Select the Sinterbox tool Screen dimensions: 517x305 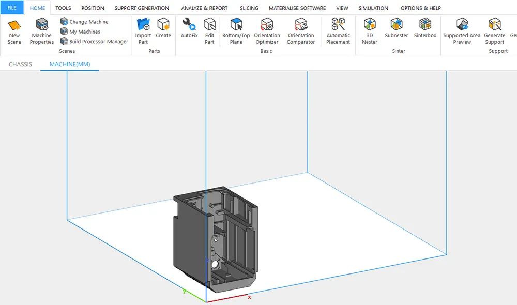425,28
